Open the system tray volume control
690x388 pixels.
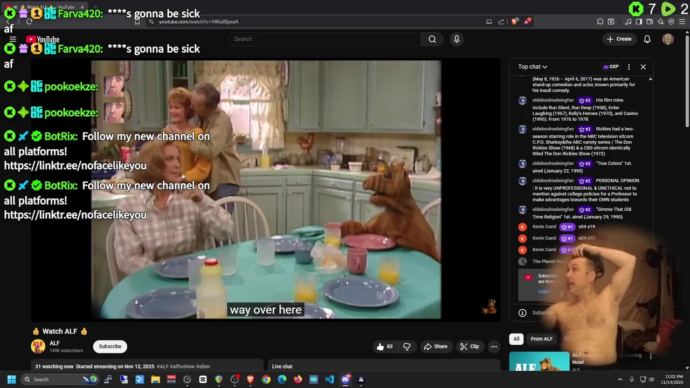tap(651, 379)
